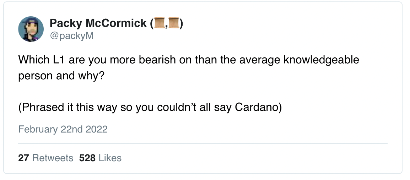Click the divider line above the retweet count

pyautogui.click(x=203, y=144)
